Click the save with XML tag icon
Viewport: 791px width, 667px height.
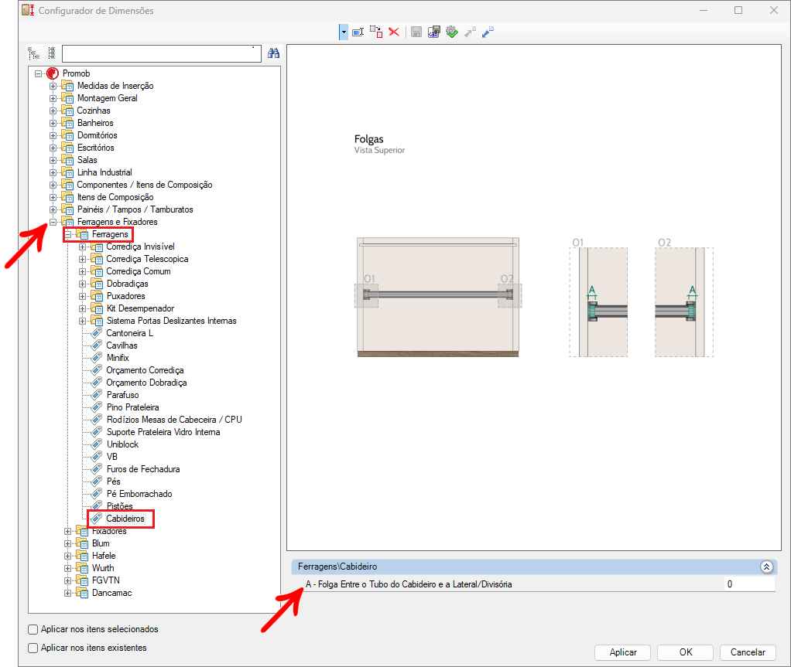tap(434, 32)
